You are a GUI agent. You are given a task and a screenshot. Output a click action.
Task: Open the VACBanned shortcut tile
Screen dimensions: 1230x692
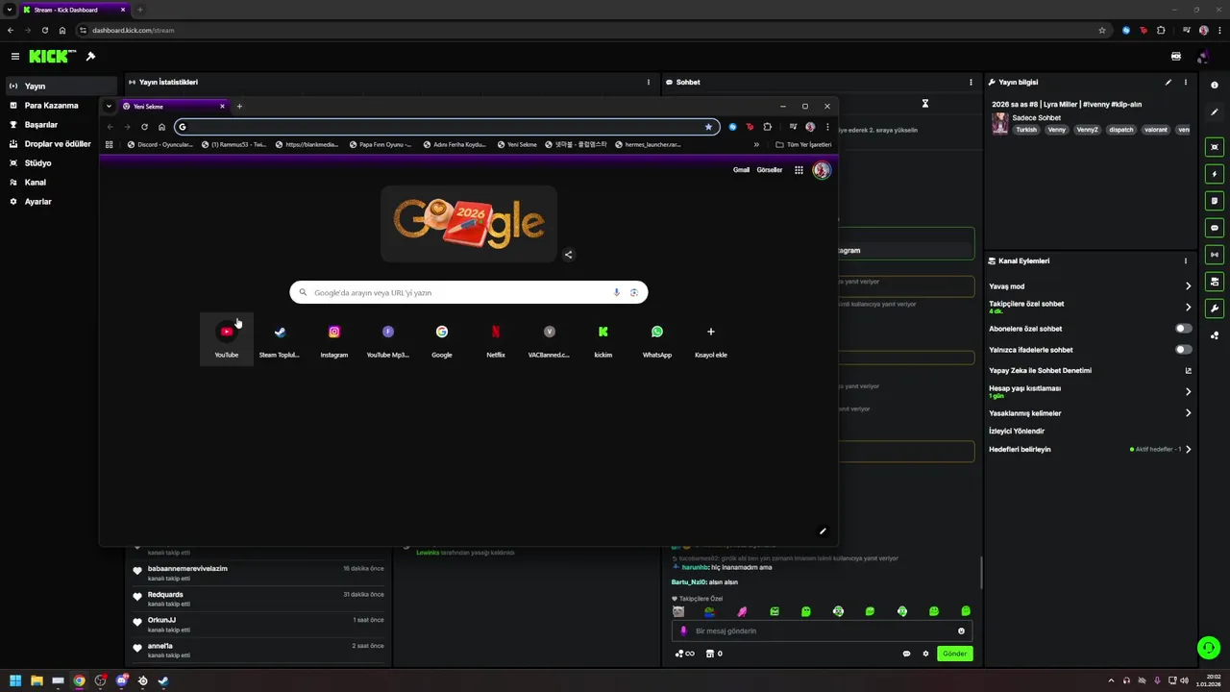click(550, 339)
